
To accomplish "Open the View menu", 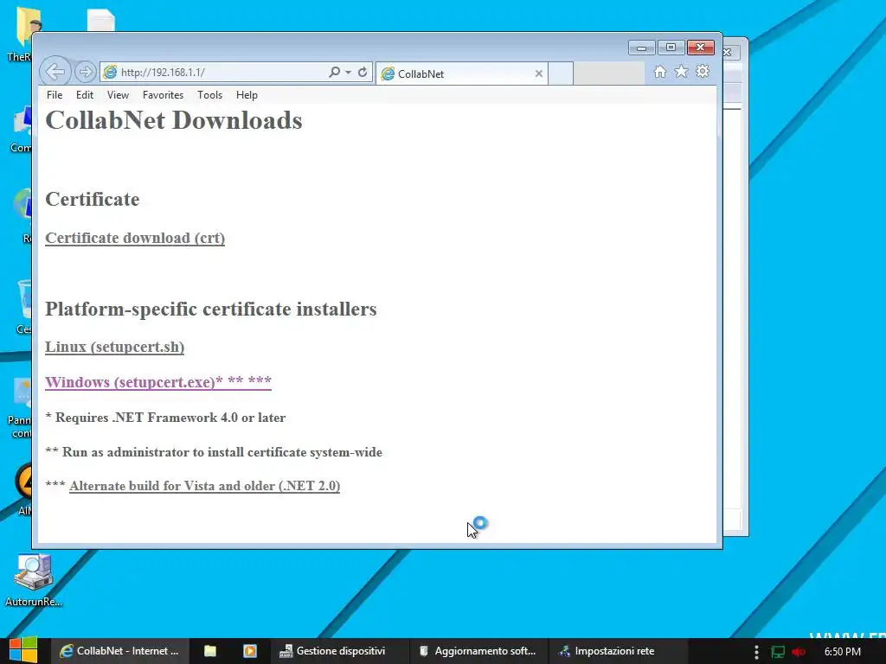I will click(x=118, y=95).
